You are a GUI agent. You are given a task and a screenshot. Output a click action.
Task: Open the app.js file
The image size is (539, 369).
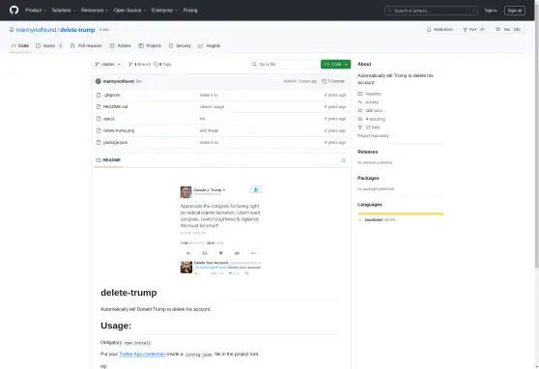108,119
